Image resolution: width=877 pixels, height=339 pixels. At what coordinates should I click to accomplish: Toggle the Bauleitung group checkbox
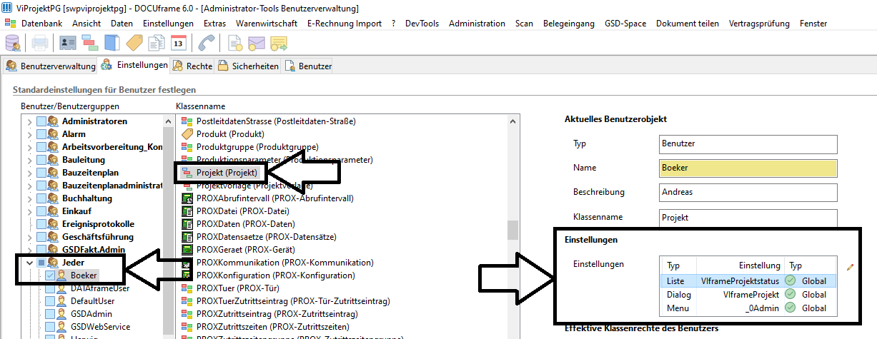[x=41, y=159]
